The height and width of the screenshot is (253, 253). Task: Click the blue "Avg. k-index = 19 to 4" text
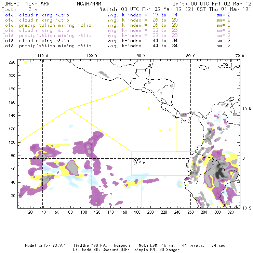[x=143, y=15]
